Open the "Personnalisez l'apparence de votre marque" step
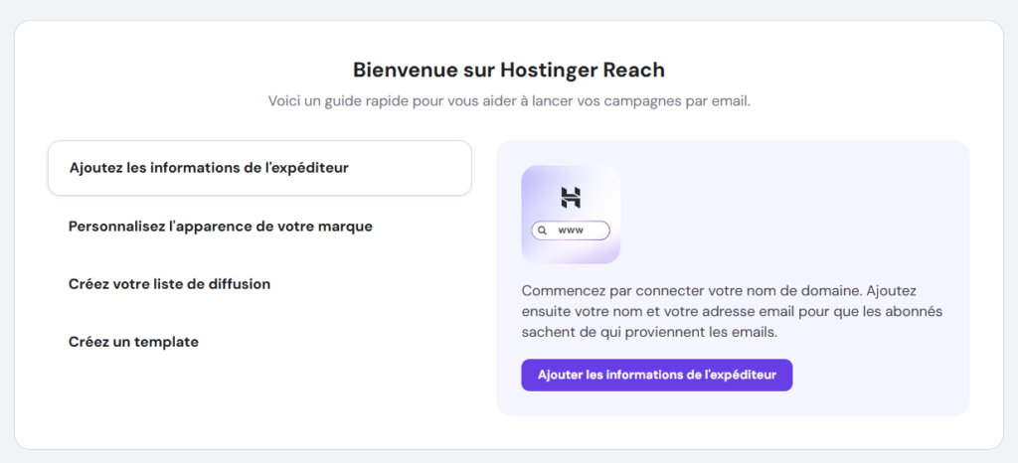 pos(221,227)
